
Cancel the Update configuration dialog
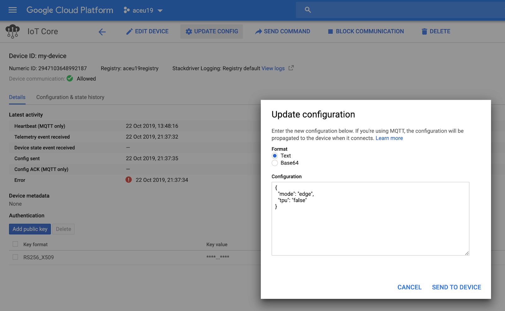[409, 287]
